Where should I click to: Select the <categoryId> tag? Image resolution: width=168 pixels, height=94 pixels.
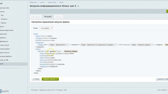pyautogui.click(x=44, y=67)
